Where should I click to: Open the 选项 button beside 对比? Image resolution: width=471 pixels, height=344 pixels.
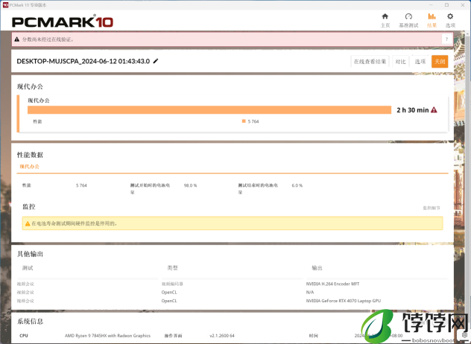(420, 62)
